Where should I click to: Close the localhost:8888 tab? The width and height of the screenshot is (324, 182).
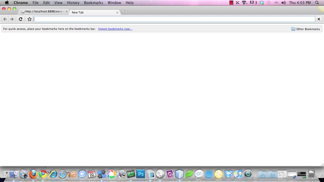click(x=67, y=12)
